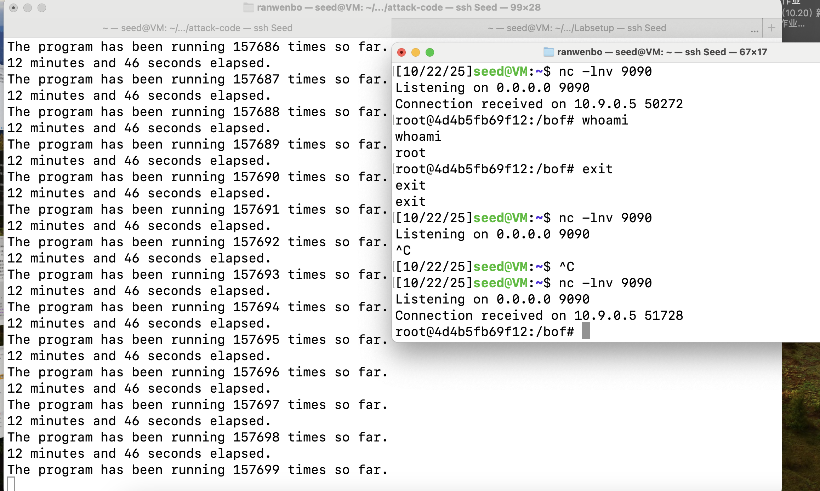Minimize the front nc listener window
Screen dimensions: 820x491
point(416,52)
